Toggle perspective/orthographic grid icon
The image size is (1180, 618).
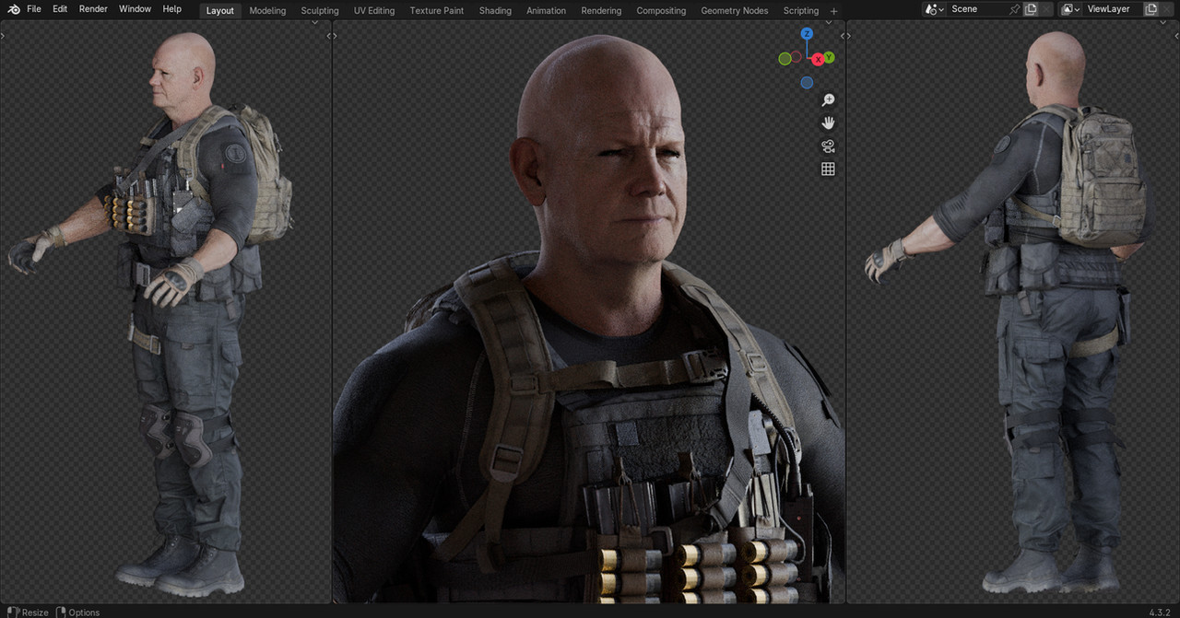(828, 169)
